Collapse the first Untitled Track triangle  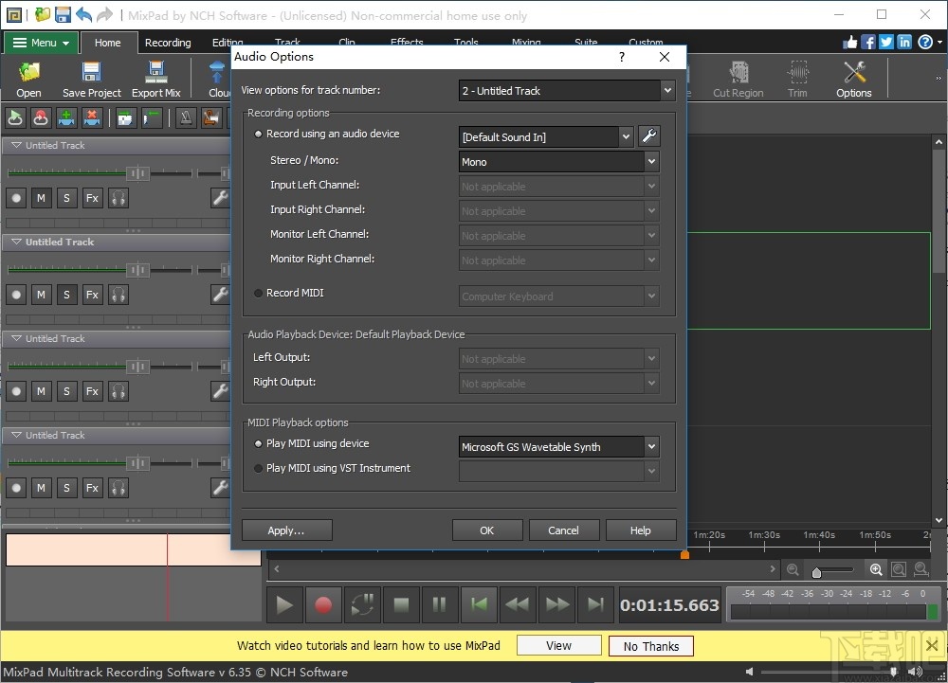click(x=16, y=145)
